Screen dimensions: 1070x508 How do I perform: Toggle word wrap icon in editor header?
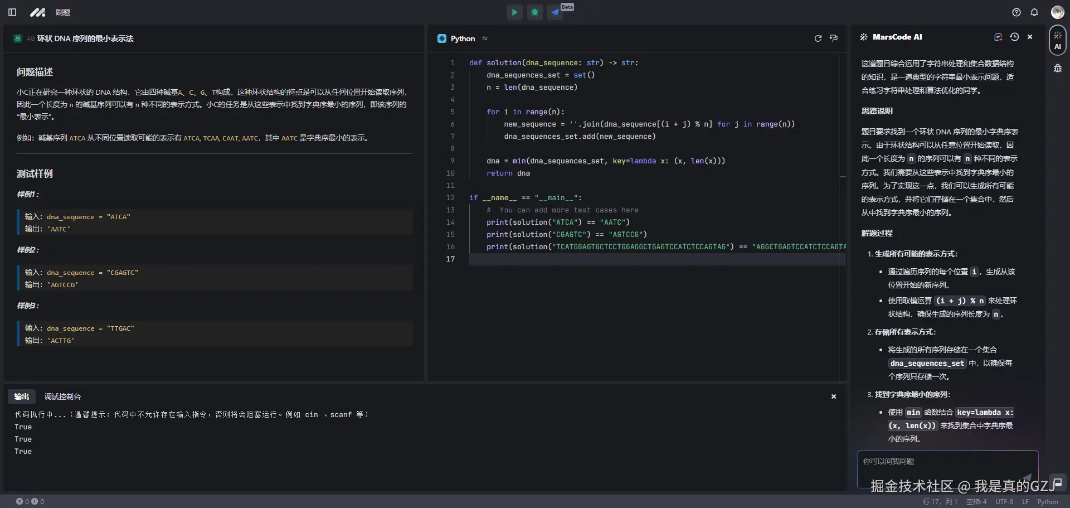(834, 38)
